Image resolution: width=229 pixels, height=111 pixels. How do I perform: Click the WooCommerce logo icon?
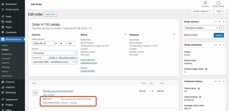3,39
